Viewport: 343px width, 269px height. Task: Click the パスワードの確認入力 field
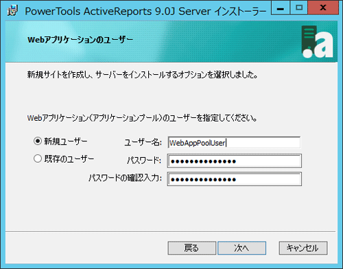click(234, 179)
